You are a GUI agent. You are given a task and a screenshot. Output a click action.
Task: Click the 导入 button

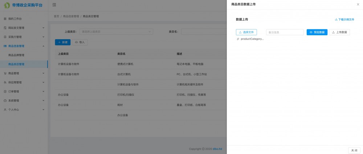(80, 42)
